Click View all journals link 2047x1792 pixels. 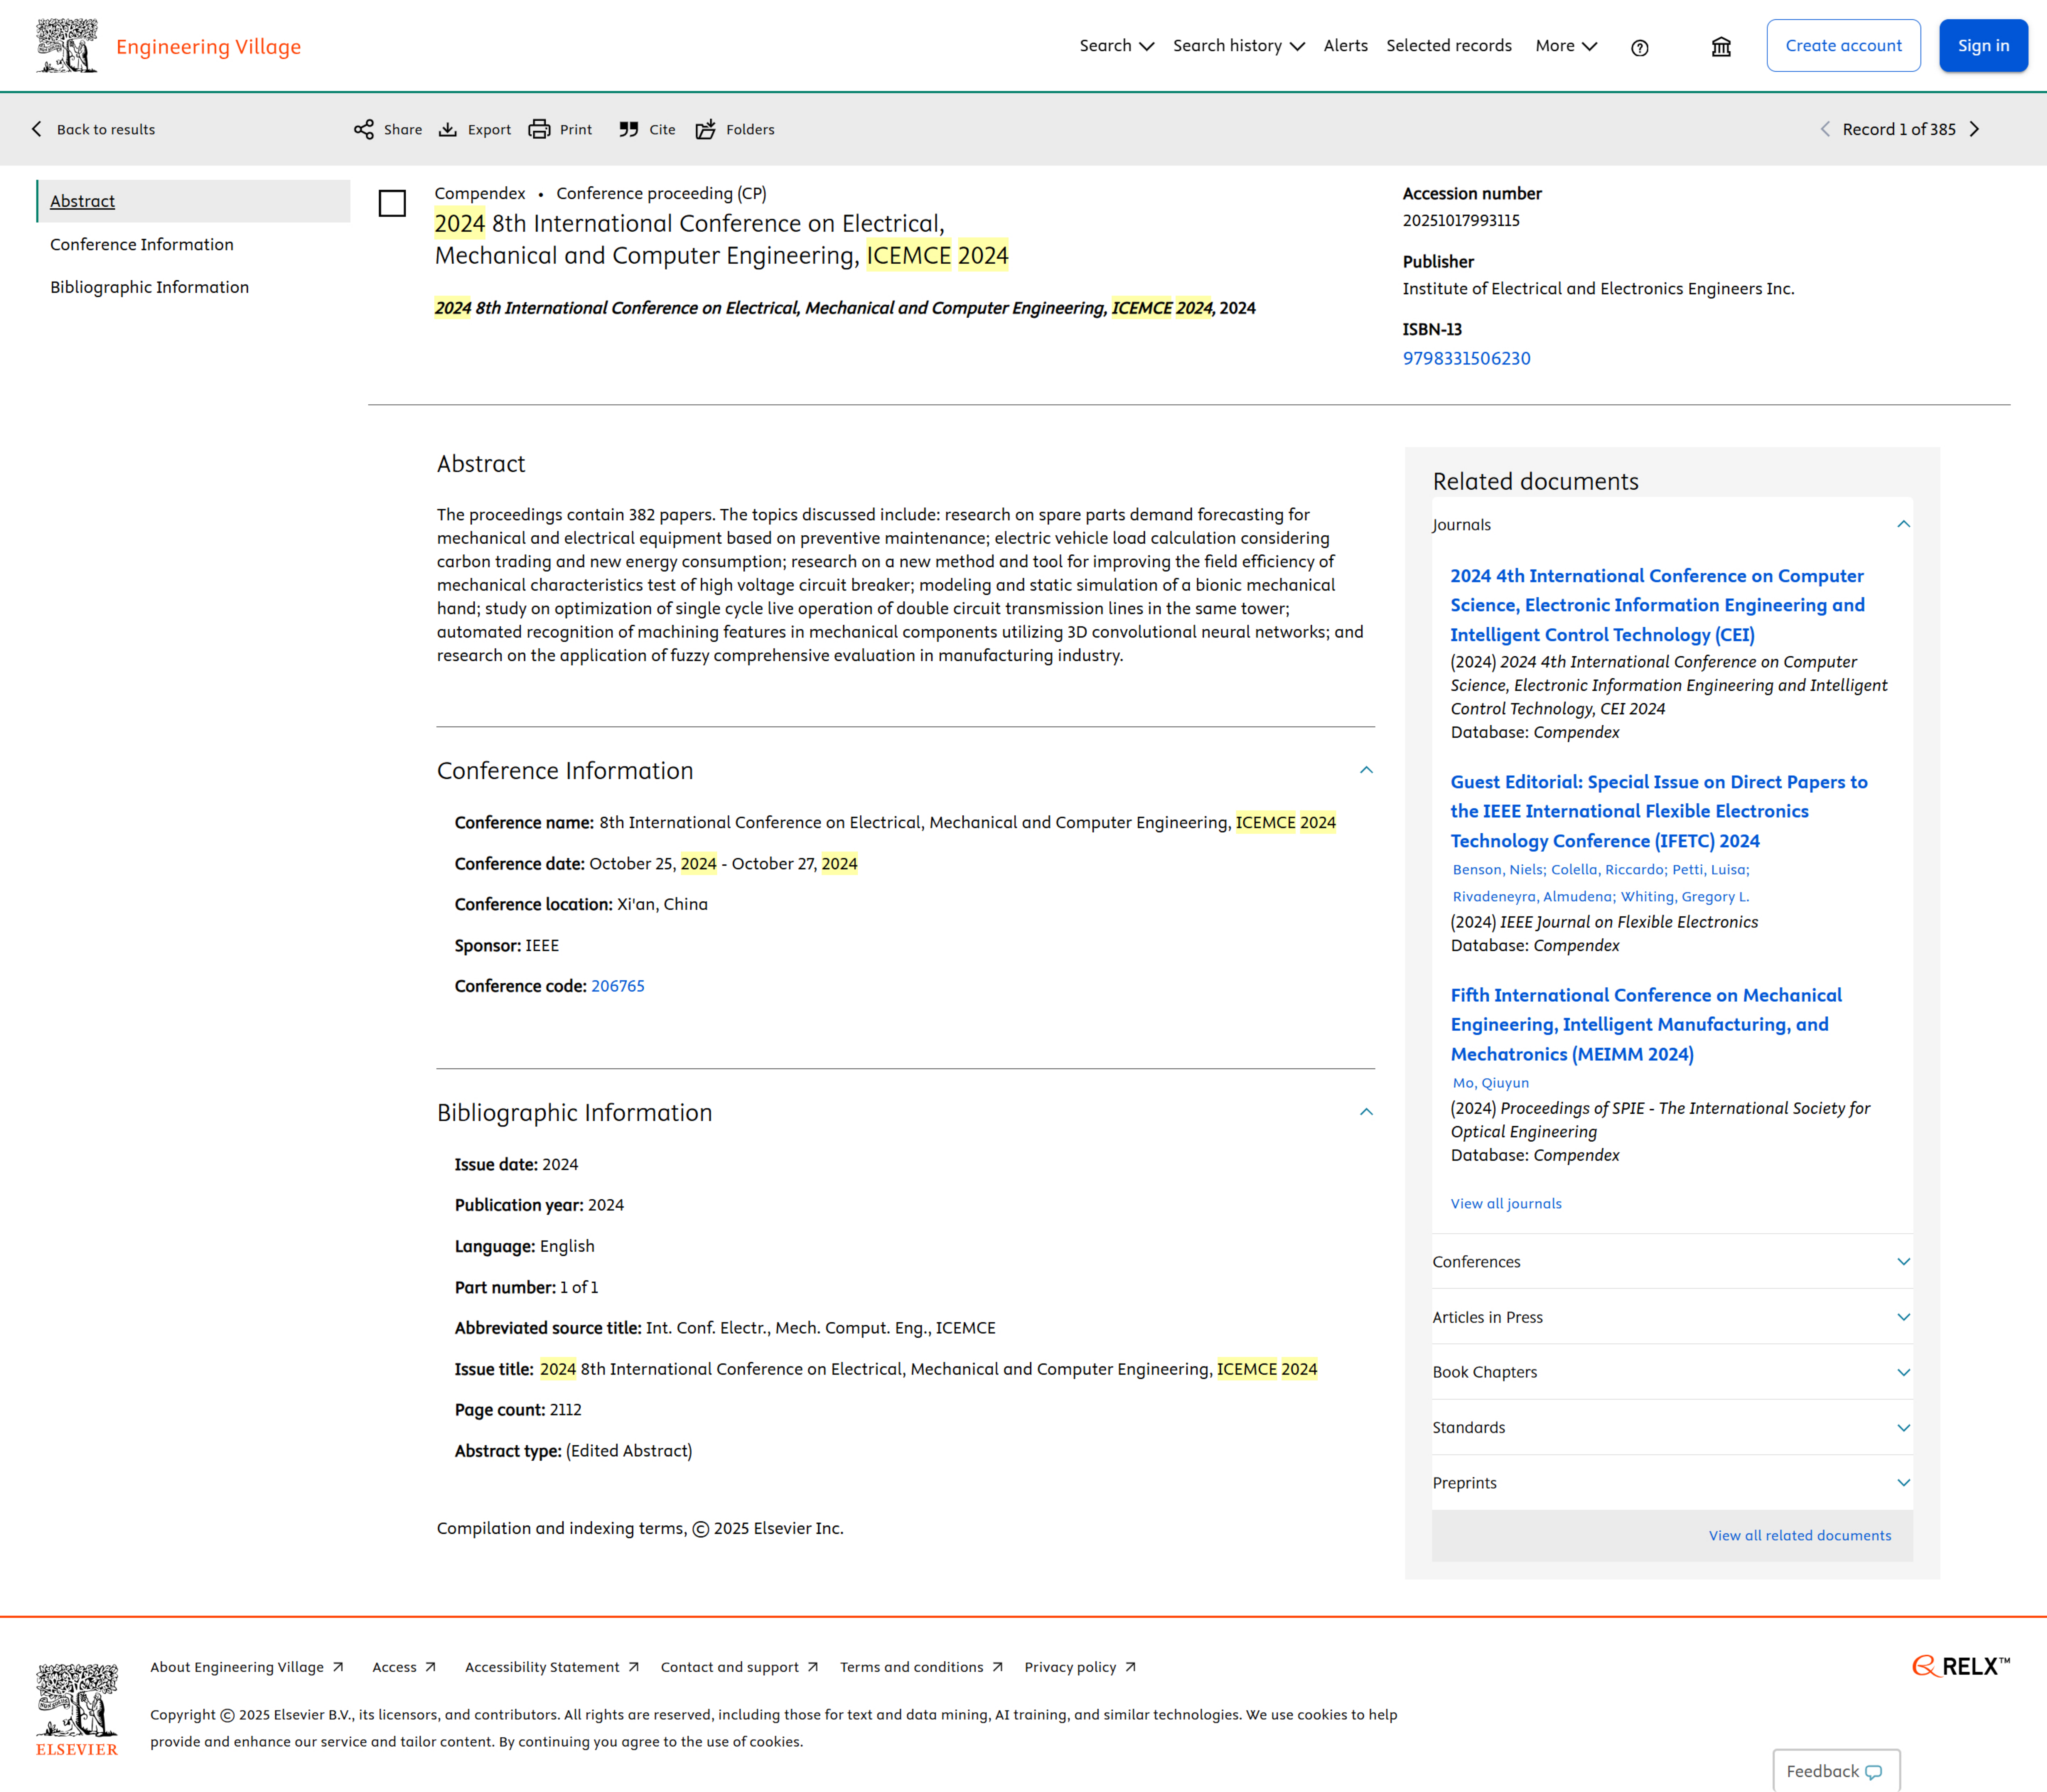pos(1506,1204)
